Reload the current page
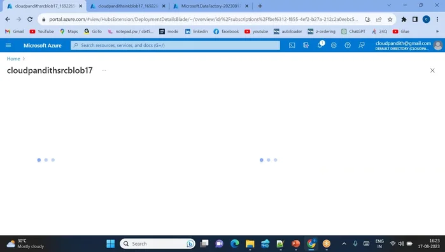Image resolution: width=445 pixels, height=252 pixels. [x=30, y=19]
